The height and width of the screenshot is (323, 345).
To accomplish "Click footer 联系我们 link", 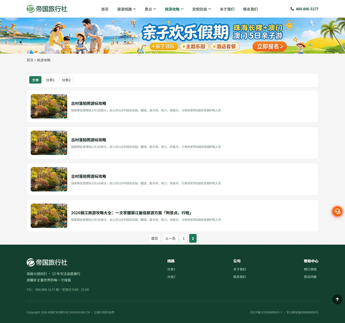I will 240,277.
